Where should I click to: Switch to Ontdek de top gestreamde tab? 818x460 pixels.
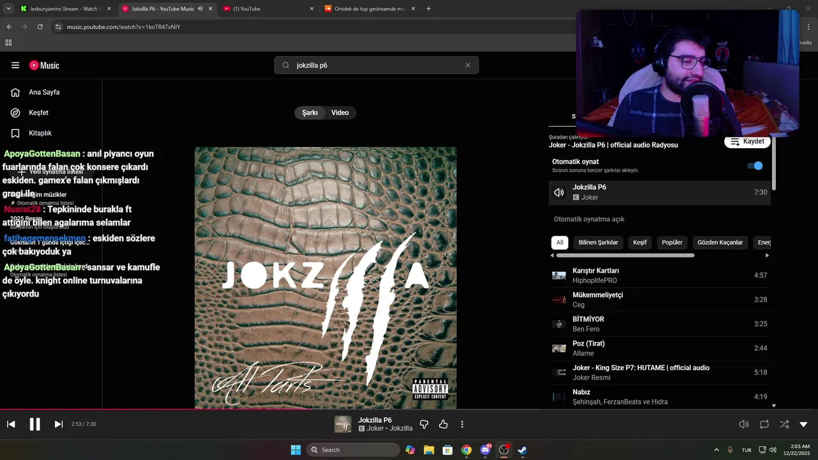pyautogui.click(x=369, y=9)
